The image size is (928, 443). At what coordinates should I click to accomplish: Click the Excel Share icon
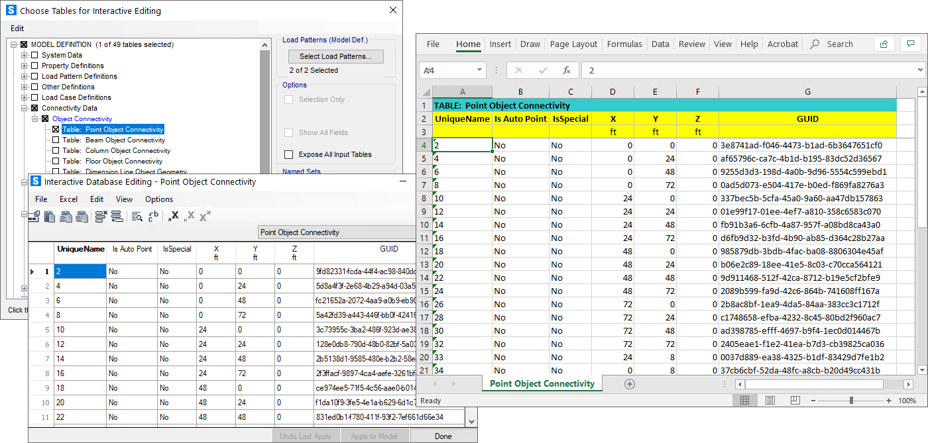[x=884, y=44]
